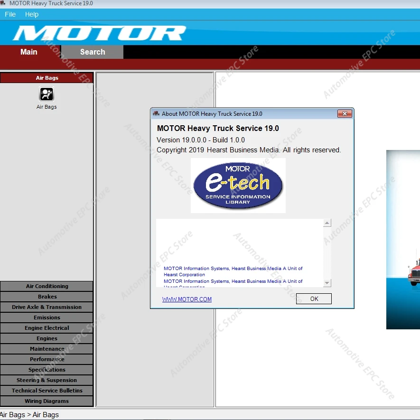
Task: Click the About dialog title bar icon
Action: tap(156, 114)
